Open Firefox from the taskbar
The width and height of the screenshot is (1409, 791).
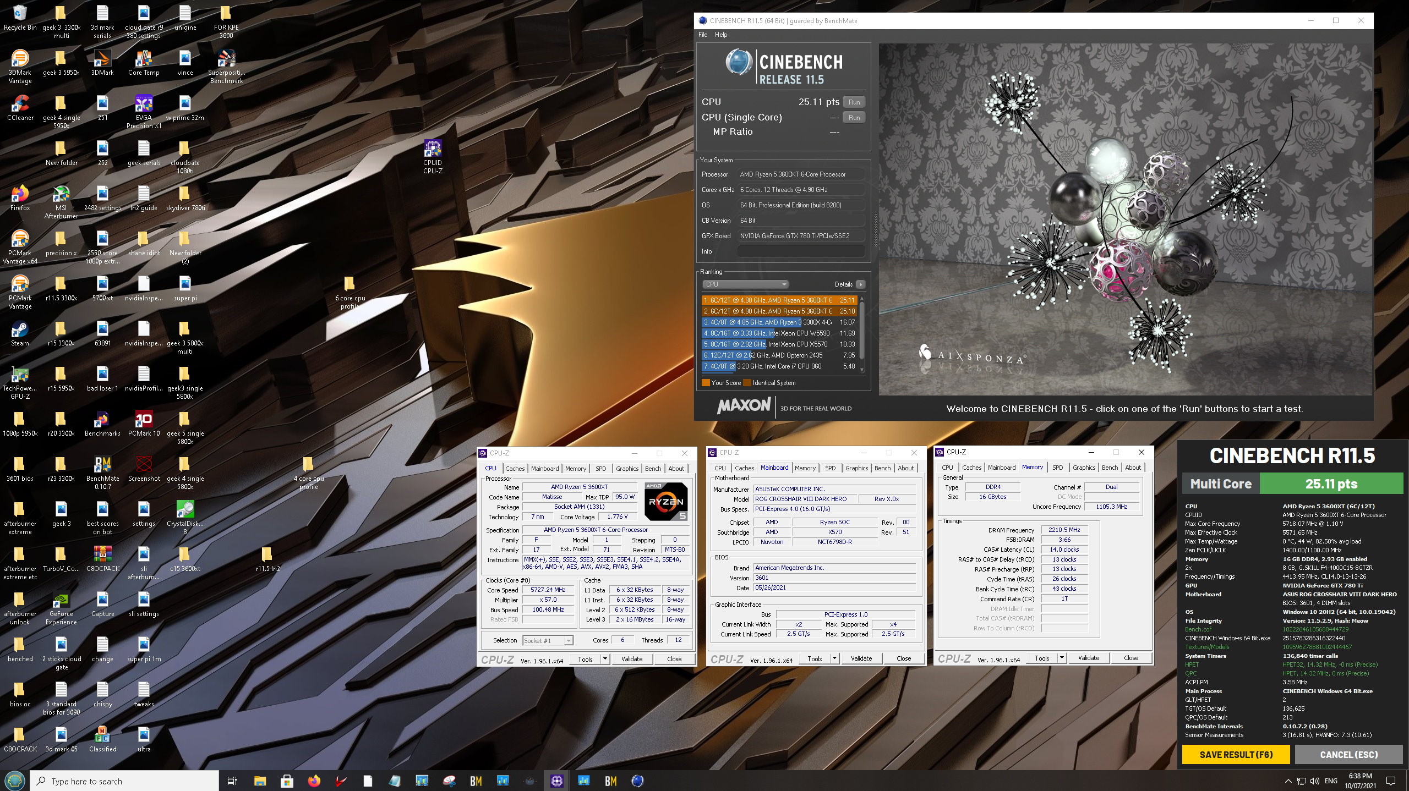314,781
